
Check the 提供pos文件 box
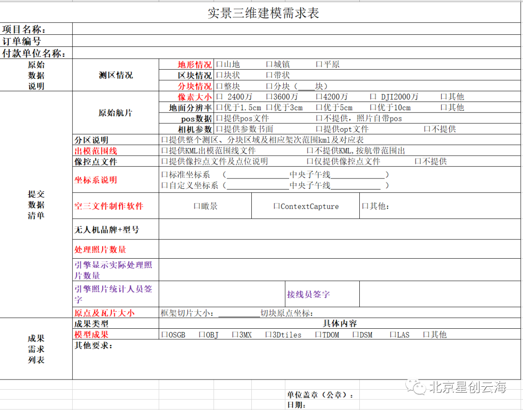[x=219, y=118]
